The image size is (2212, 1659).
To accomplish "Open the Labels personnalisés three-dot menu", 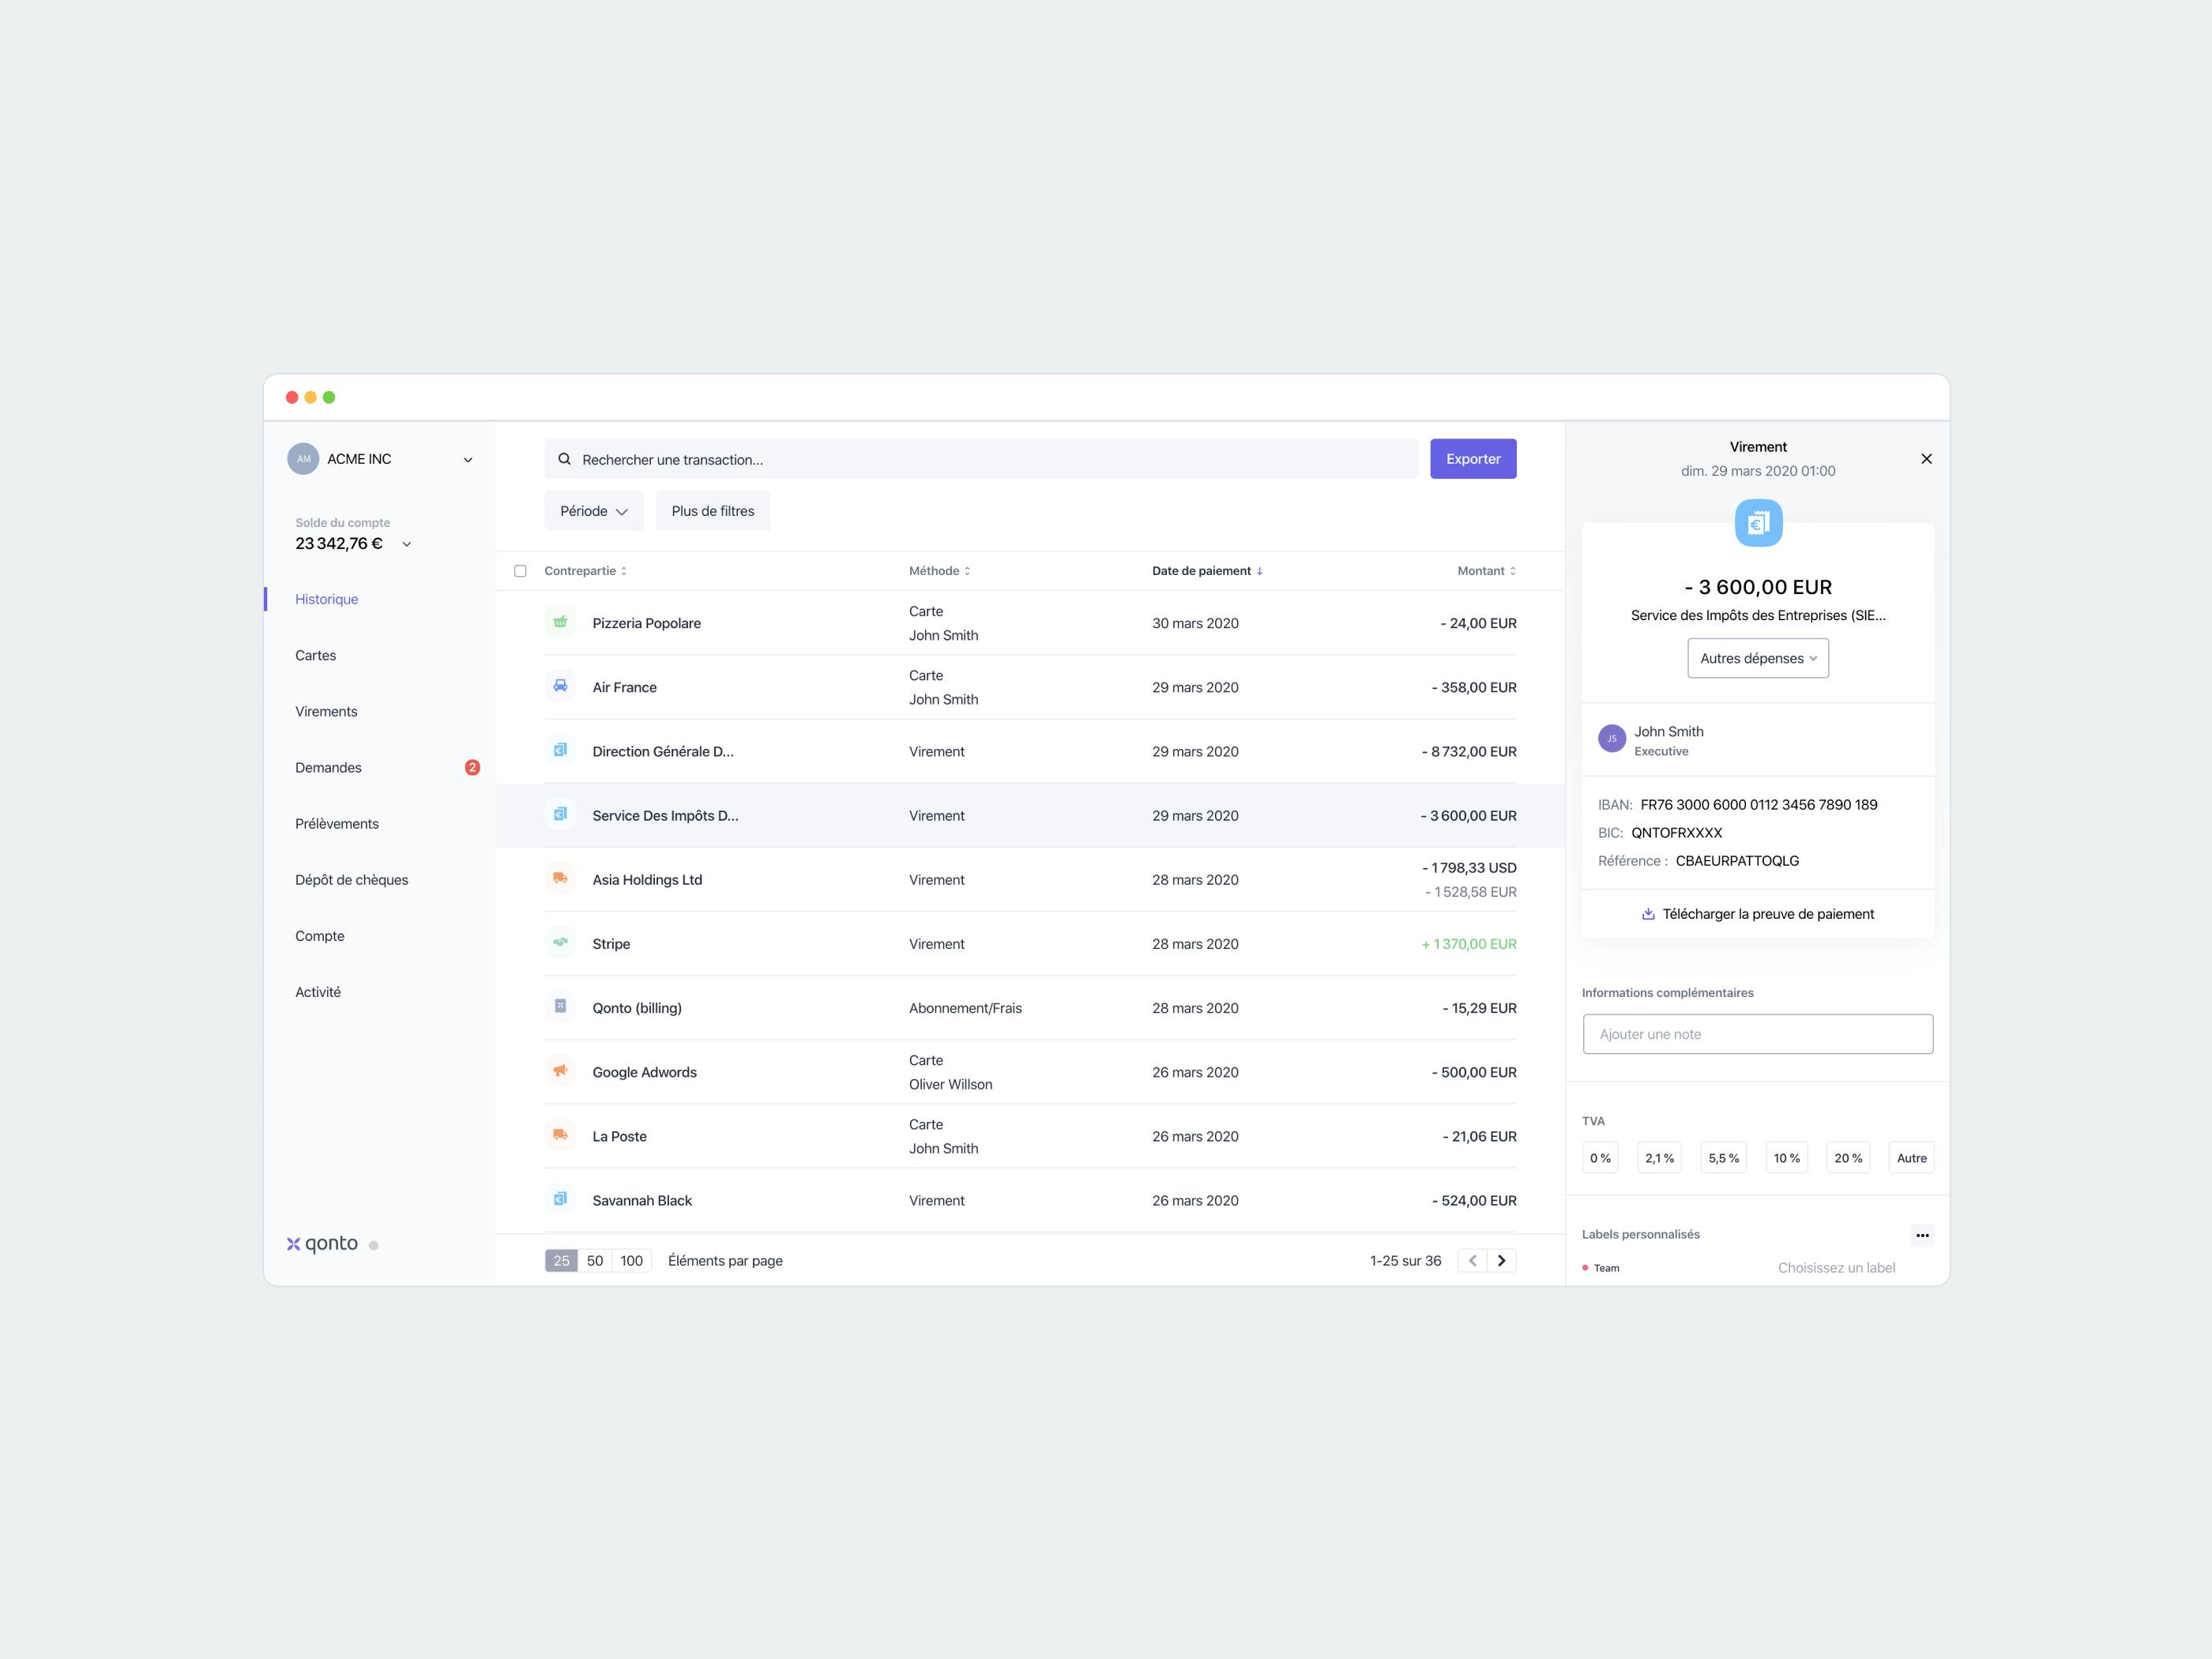I will pos(1921,1235).
